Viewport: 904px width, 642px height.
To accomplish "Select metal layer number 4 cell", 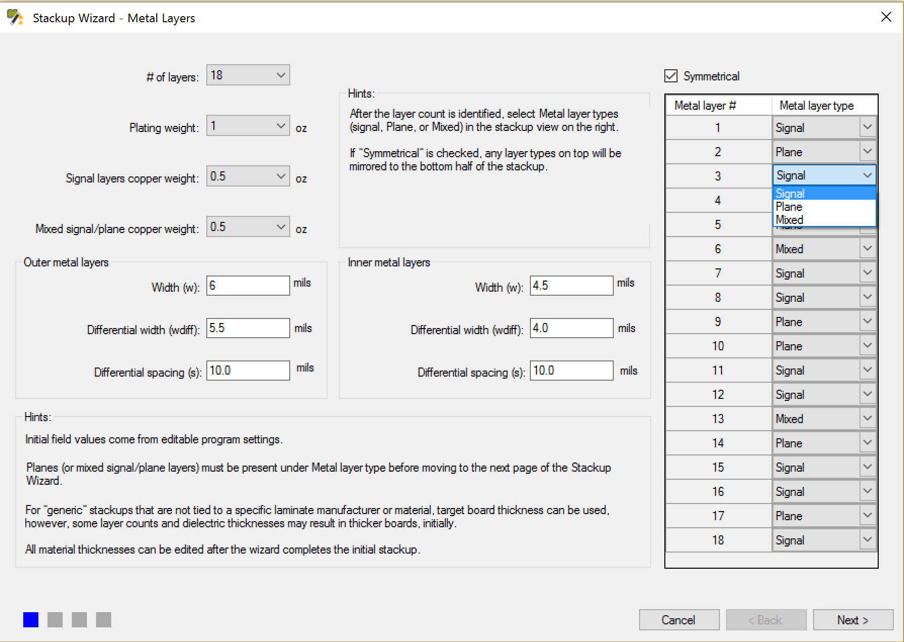I will pyautogui.click(x=718, y=200).
